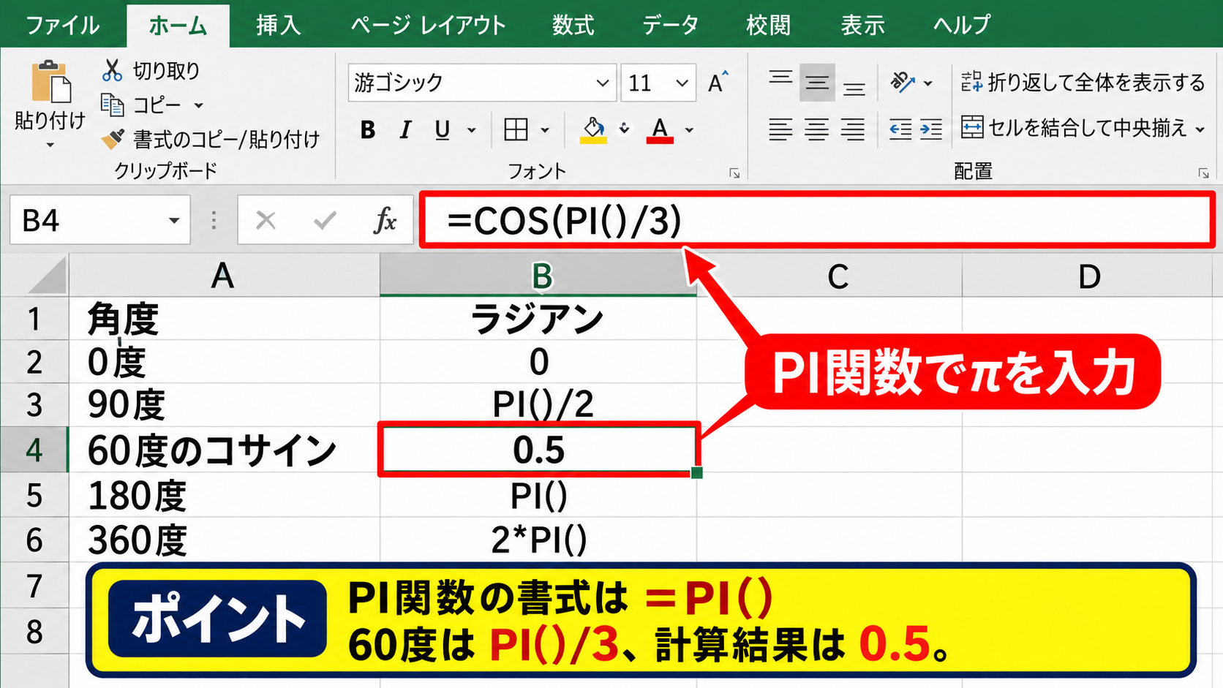Apply top vertical alignment
Viewport: 1223px width, 688px height.
pyautogui.click(x=780, y=80)
